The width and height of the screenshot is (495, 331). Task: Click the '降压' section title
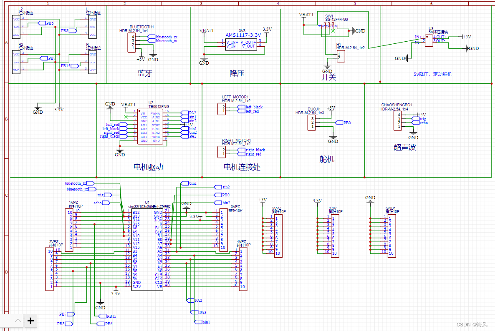click(x=237, y=73)
